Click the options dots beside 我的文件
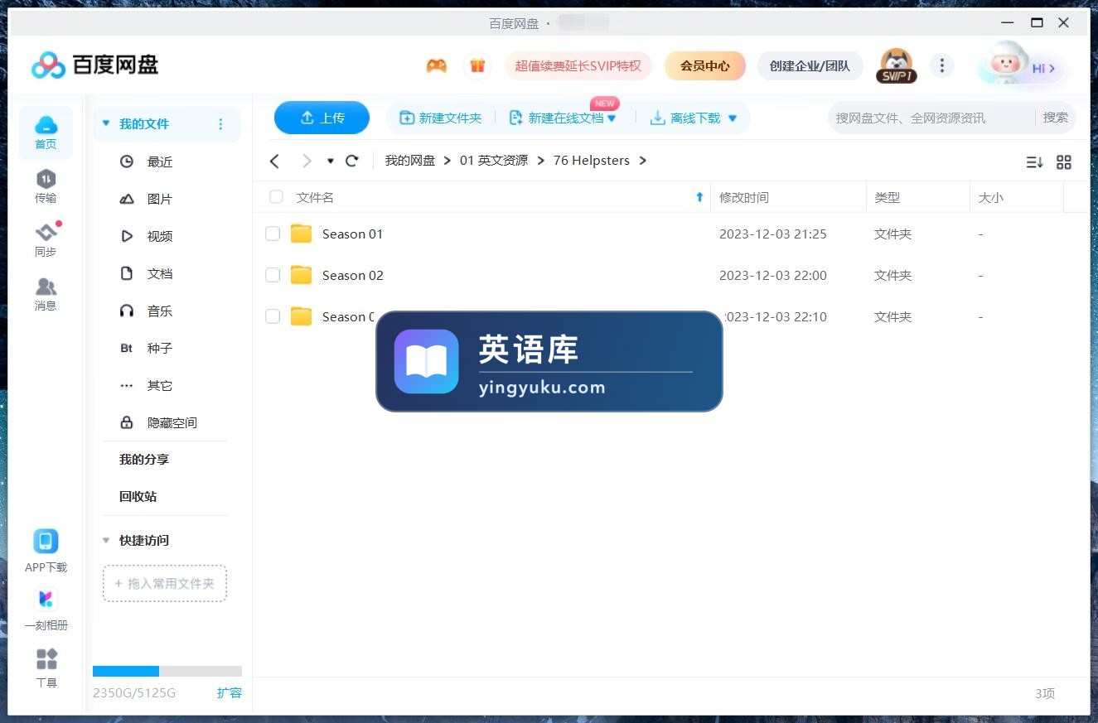1098x723 pixels. 220,124
